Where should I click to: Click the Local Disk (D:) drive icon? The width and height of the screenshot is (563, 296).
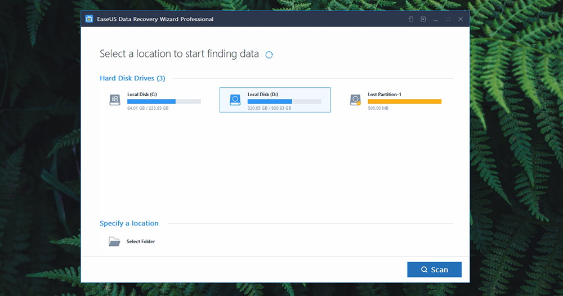pyautogui.click(x=235, y=100)
